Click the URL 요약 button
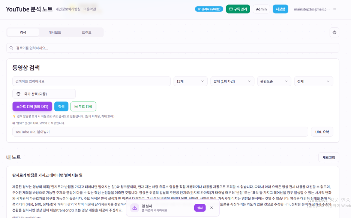This screenshot has width=351, height=218. point(322,132)
